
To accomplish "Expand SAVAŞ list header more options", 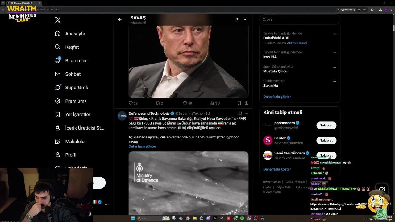I will pos(246,19).
